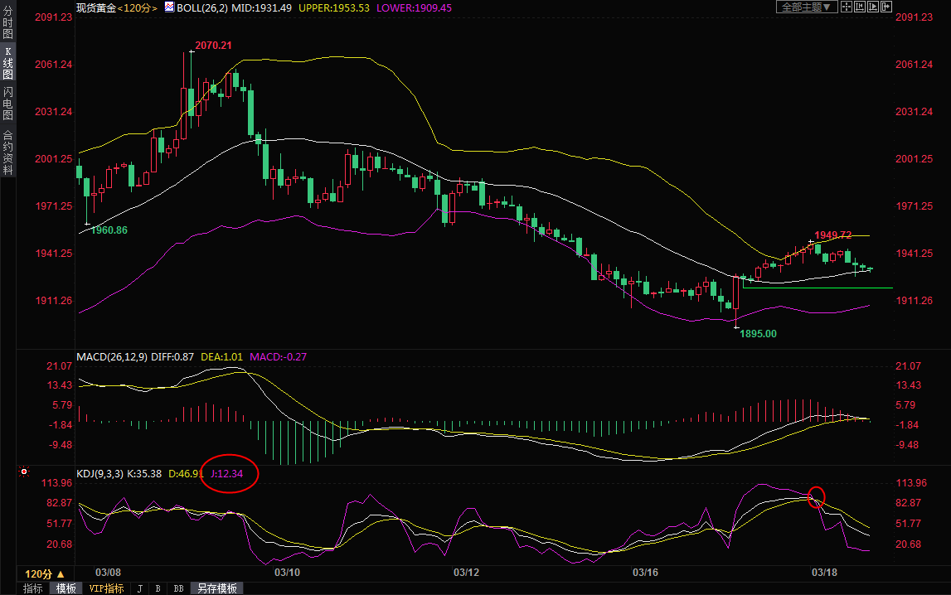Open the 闪电图 side tab
This screenshot has height=595, width=951.
click(7, 104)
